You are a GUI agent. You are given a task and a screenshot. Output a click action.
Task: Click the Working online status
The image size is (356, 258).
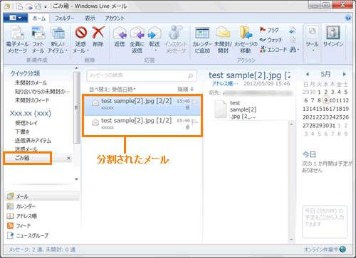pyautogui.click(x=325, y=249)
